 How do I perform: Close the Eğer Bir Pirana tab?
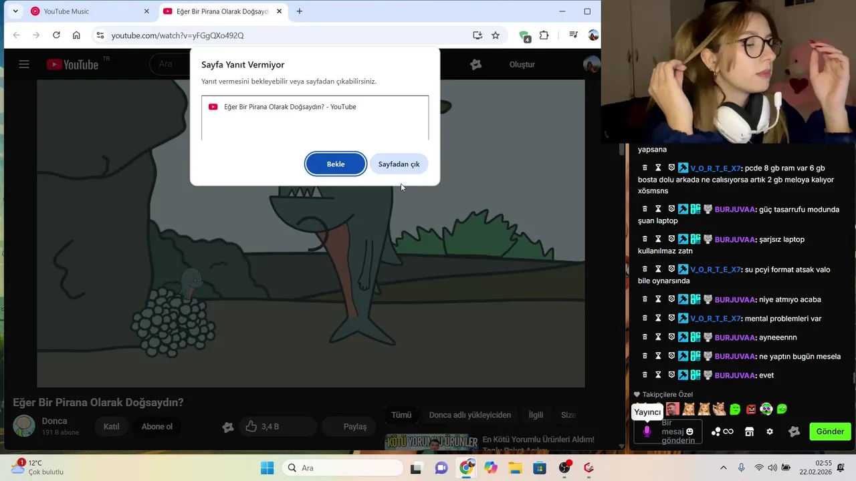point(279,11)
